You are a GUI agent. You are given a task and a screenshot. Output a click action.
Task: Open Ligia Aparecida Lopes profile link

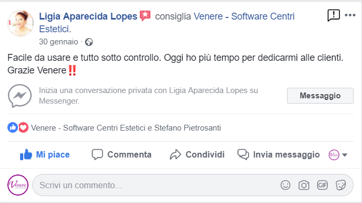coord(88,16)
